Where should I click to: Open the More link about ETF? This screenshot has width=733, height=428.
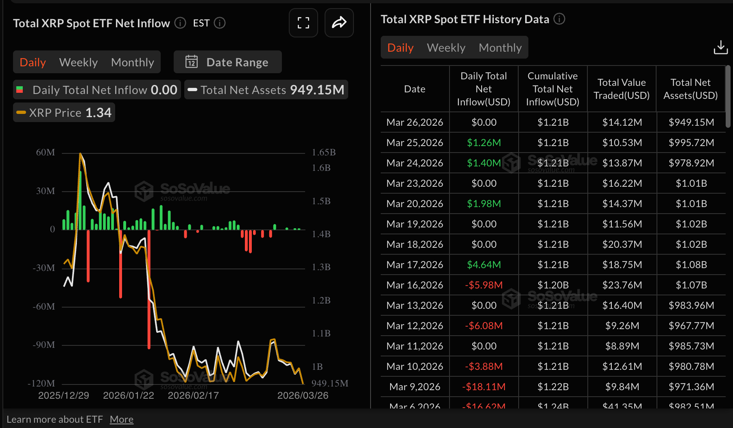coord(121,419)
